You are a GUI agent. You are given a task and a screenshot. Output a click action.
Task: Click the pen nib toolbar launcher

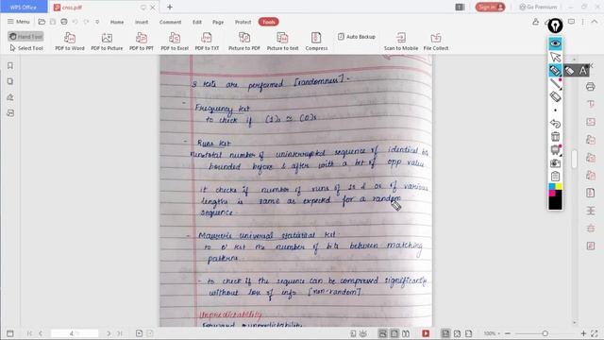click(x=555, y=25)
